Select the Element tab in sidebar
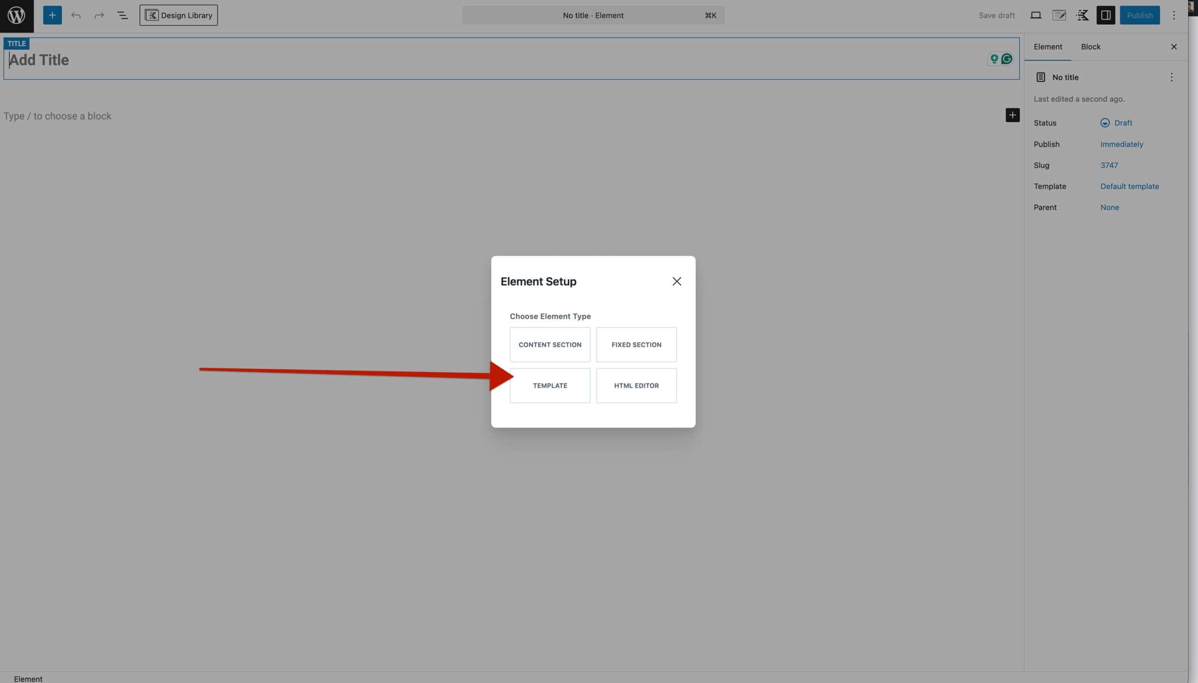1198x683 pixels. click(1047, 47)
